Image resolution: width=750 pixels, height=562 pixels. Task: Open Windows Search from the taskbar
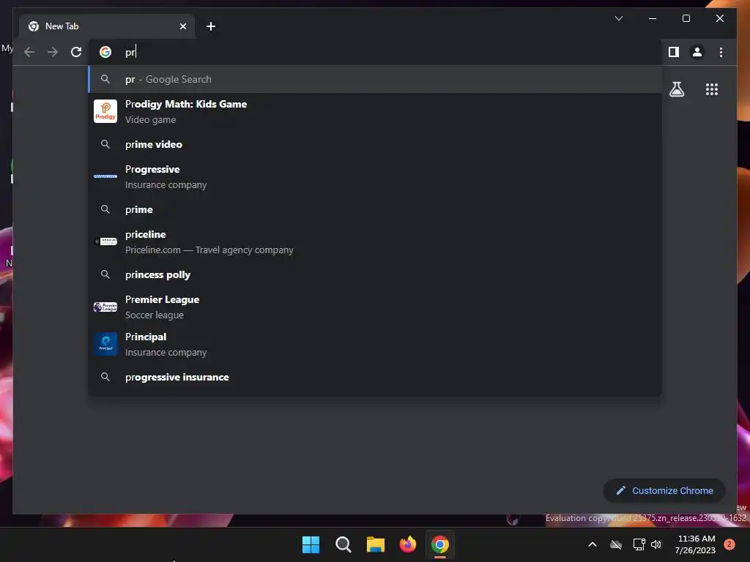(343, 544)
